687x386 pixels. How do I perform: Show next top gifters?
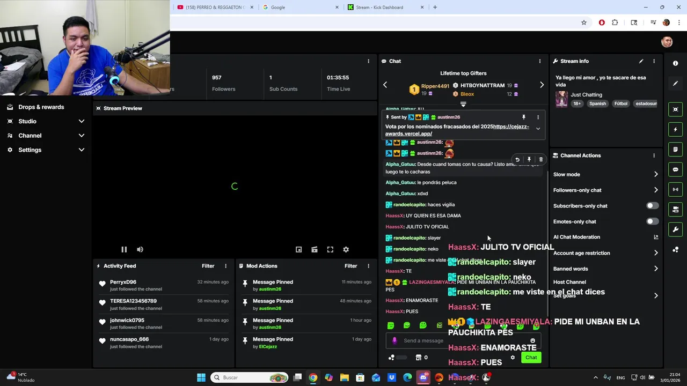tap(542, 85)
